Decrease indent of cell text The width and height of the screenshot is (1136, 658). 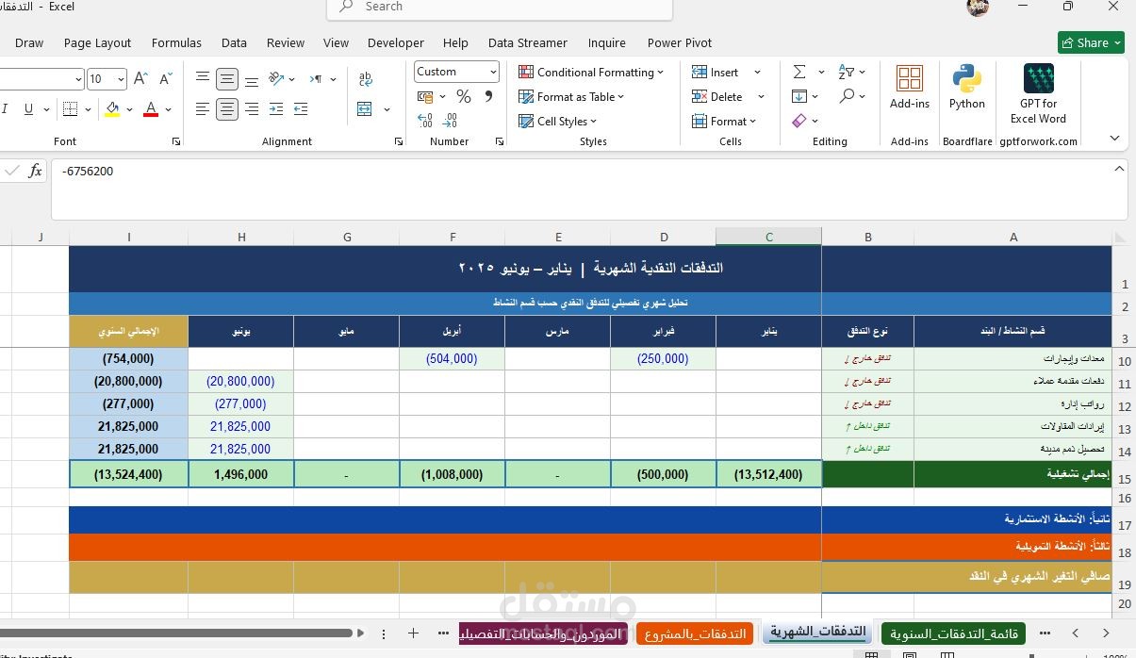(277, 109)
